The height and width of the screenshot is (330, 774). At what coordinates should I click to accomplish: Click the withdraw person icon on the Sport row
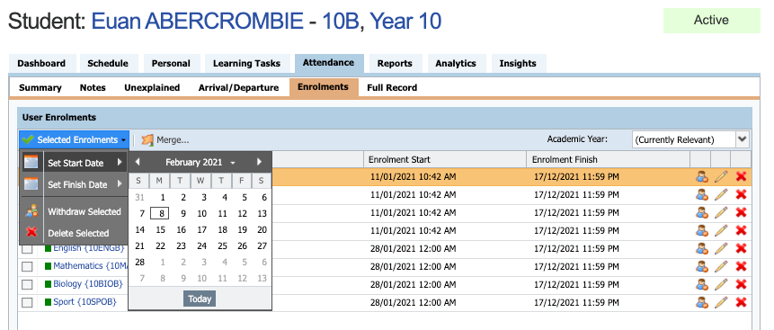click(701, 302)
